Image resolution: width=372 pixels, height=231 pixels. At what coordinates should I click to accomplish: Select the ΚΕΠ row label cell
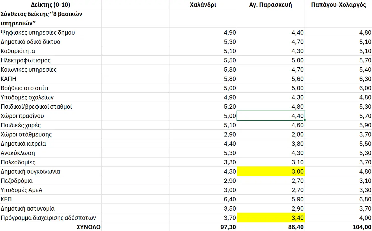tap(51, 199)
